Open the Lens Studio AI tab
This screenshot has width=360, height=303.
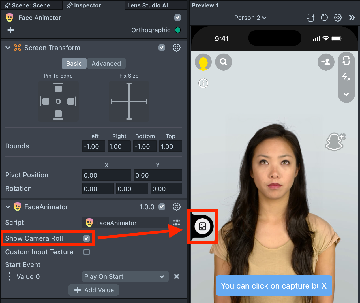147,5
